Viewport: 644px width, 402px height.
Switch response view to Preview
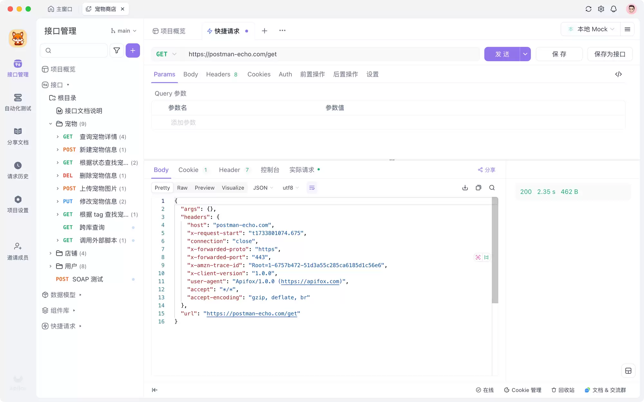[x=204, y=188]
